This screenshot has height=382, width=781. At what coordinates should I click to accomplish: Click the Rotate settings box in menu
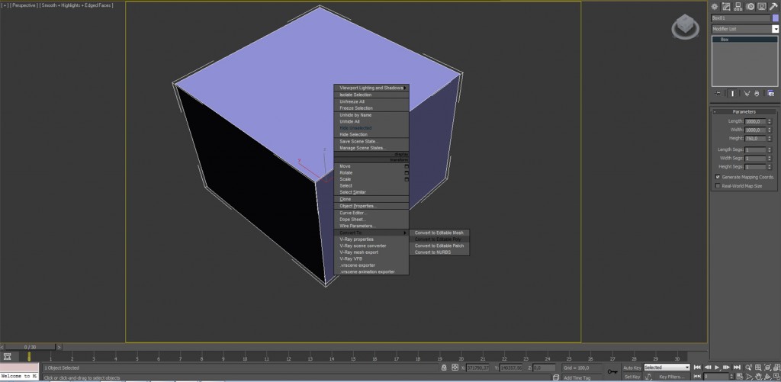pos(407,173)
